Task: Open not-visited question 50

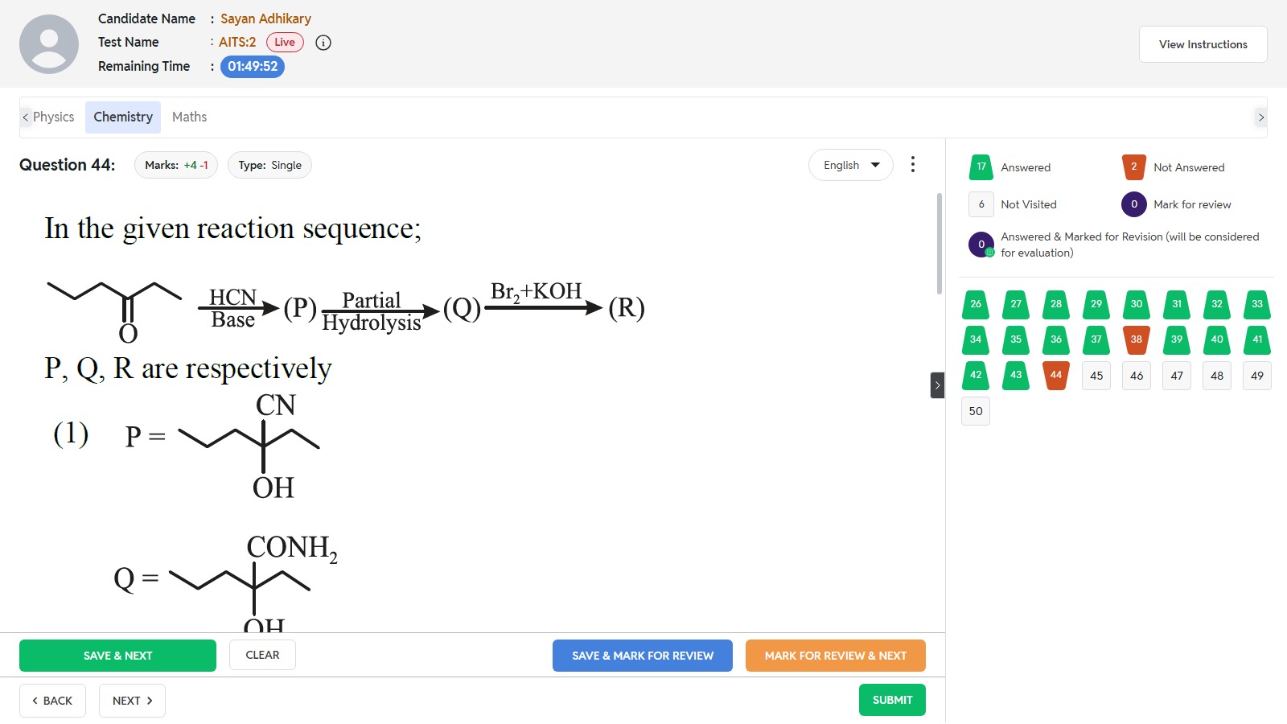Action: click(x=976, y=411)
